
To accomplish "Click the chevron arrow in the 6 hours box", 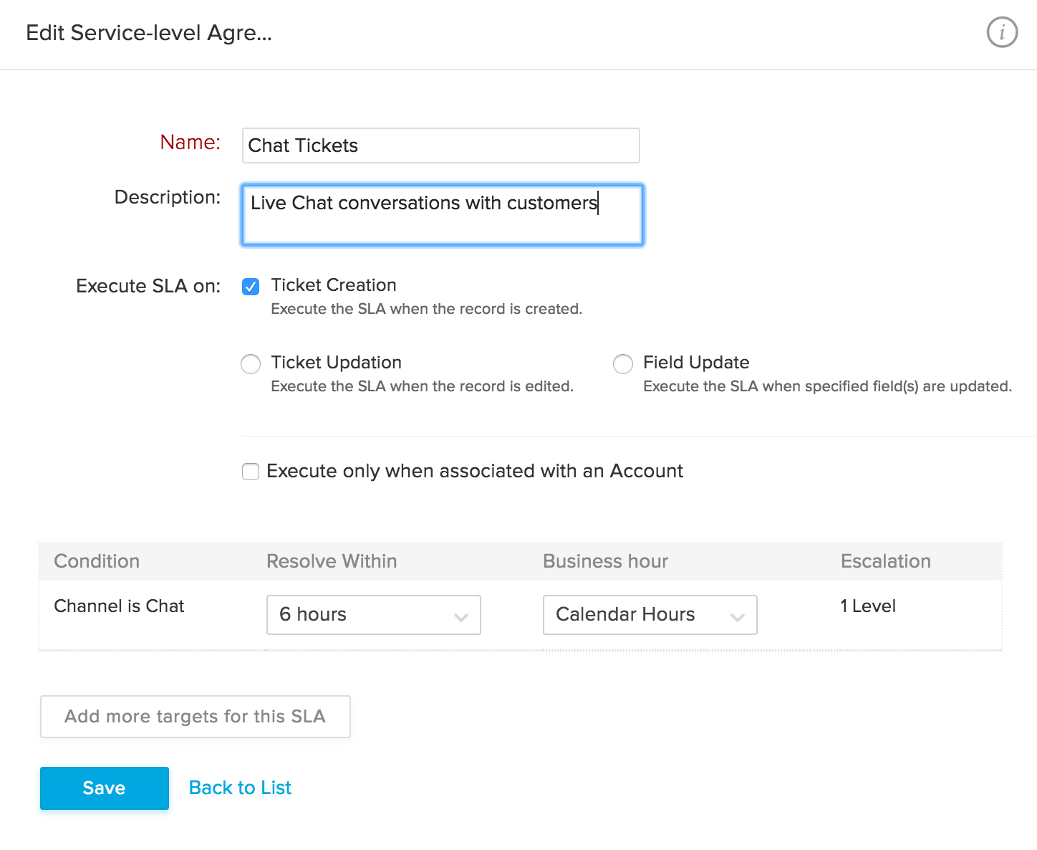I will pos(461,616).
